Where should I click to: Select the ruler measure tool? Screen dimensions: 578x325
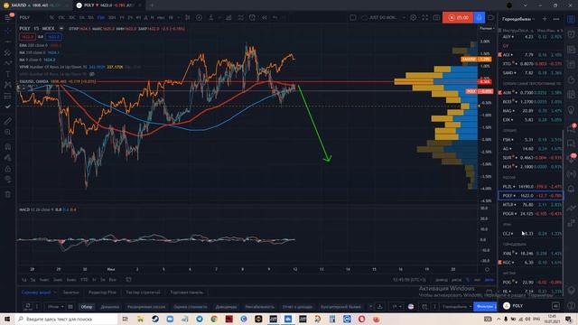tap(8, 121)
